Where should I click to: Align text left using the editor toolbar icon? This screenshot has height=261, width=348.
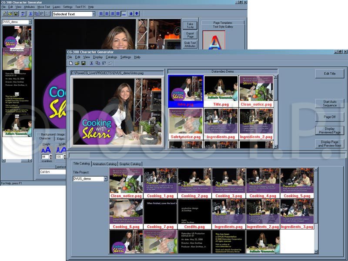(x=101, y=14)
